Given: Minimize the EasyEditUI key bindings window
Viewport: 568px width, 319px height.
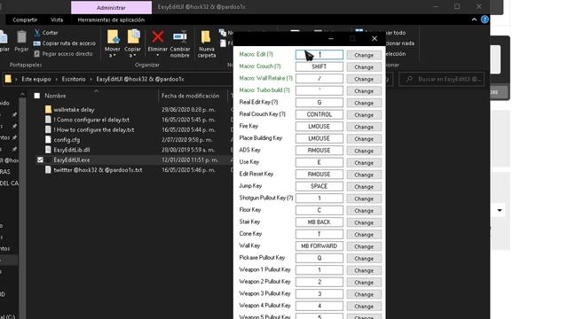Looking at the screenshot, I should 331,38.
